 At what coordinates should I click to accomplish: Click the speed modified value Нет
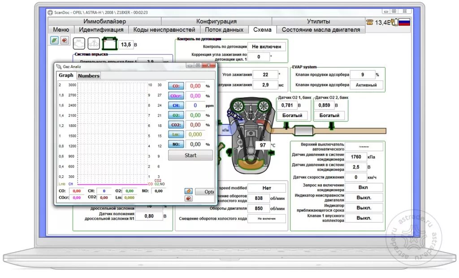(x=267, y=188)
